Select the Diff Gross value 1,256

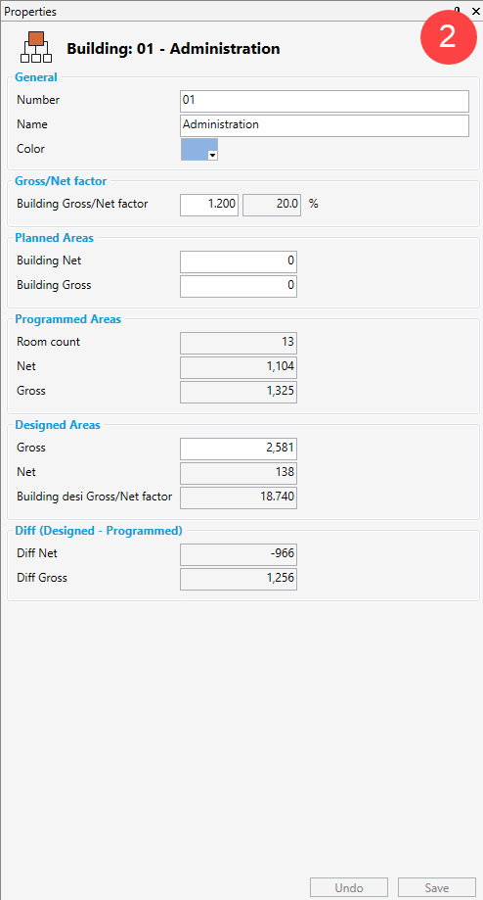pos(239,579)
